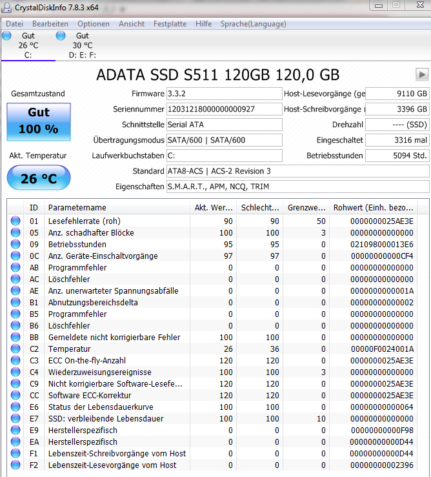Click status orb for Gemeldete nicht korrigierbare Fehler
431x477 pixels.
click(15, 337)
